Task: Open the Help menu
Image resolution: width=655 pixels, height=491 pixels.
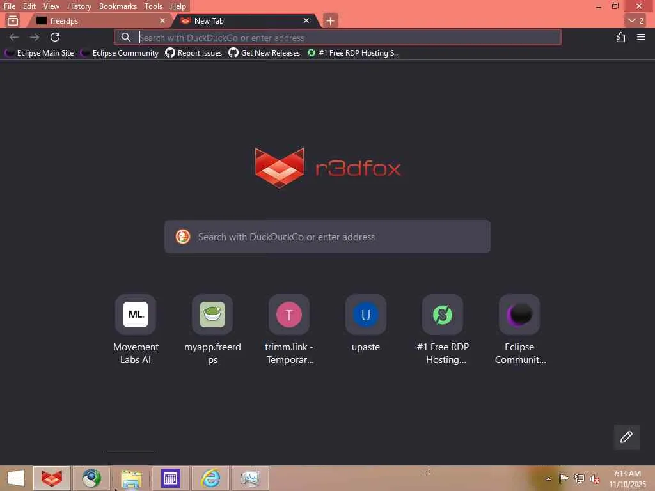Action: (x=178, y=6)
